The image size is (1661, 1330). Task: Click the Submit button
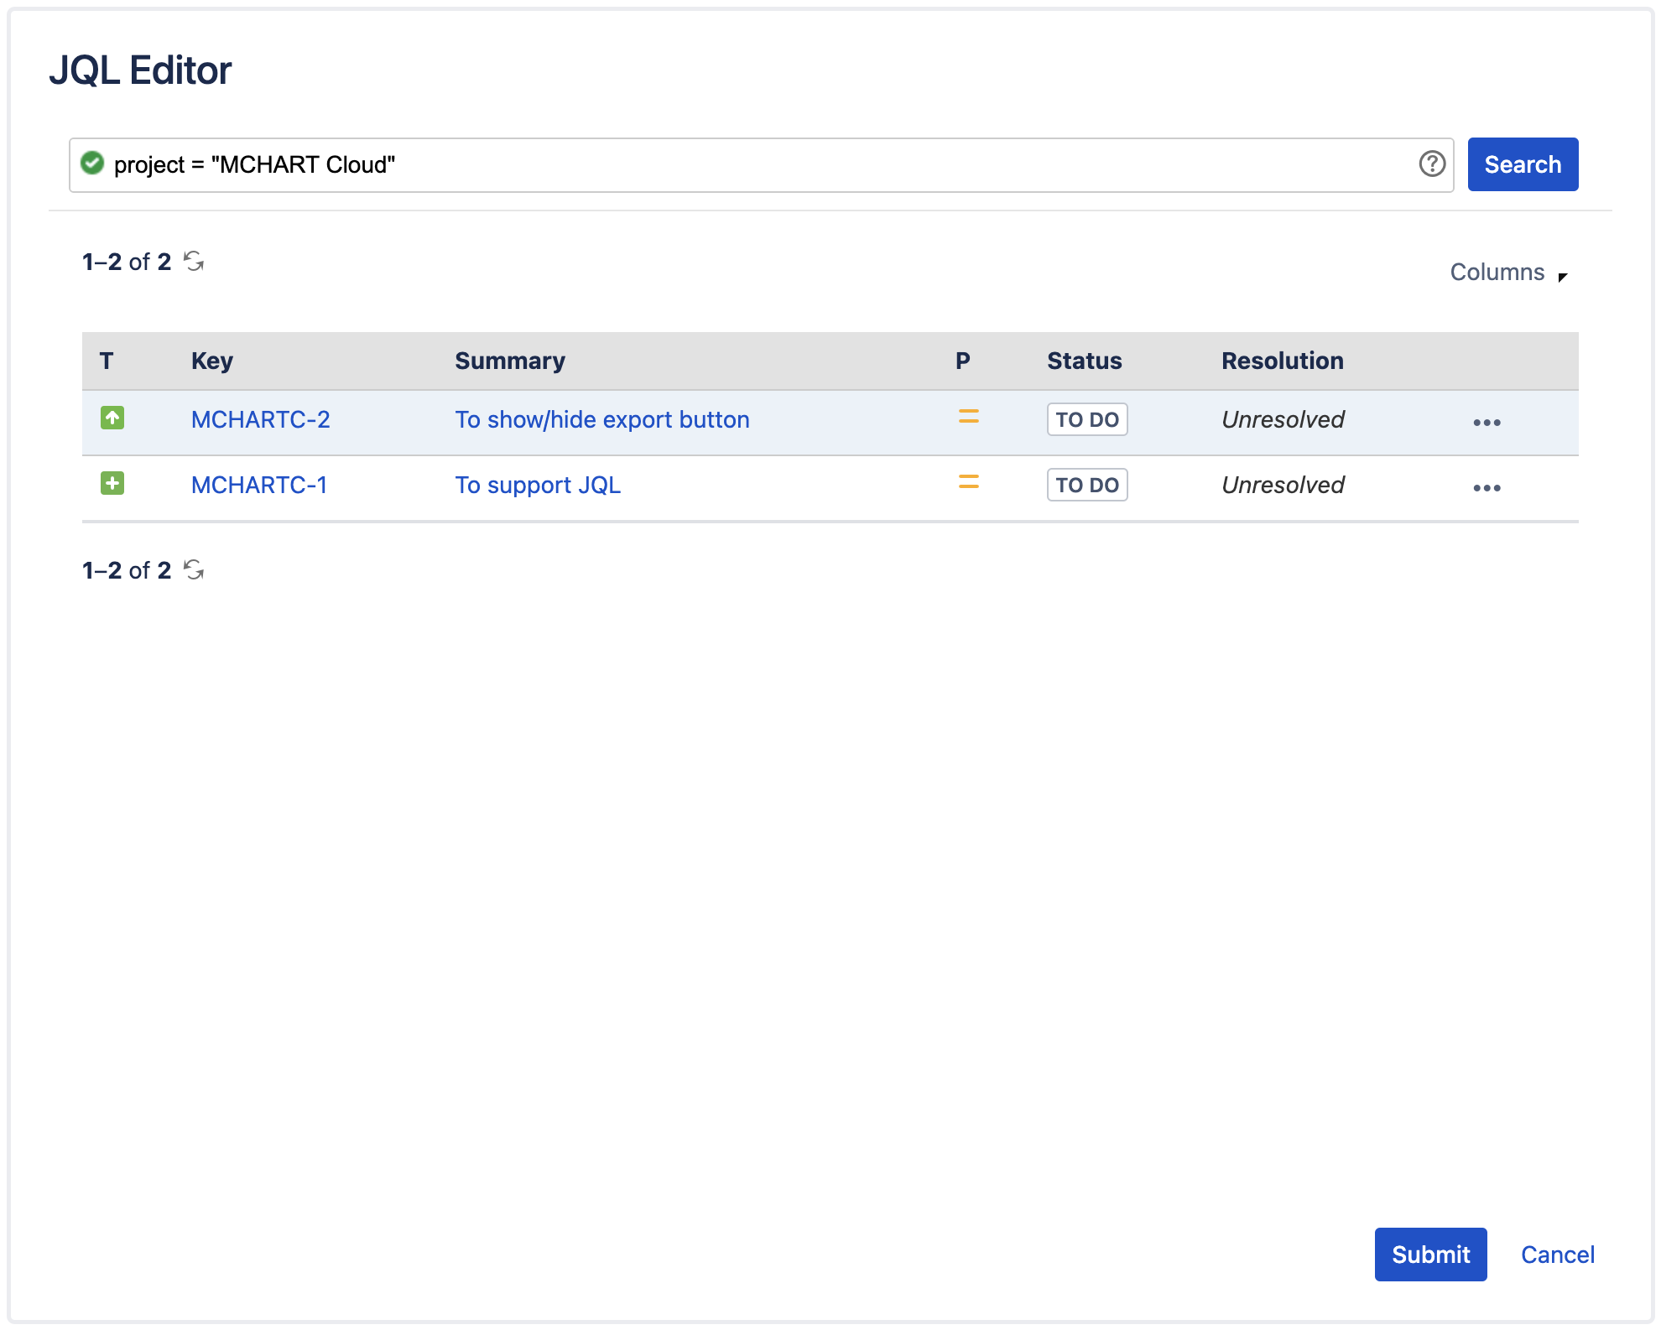coord(1430,1254)
